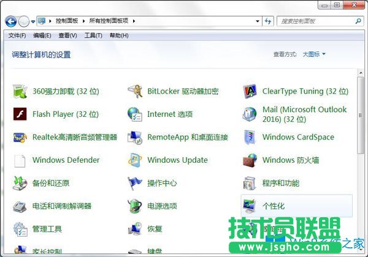Viewport: 368px width, 257px height.
Task: Open the 电源选项 battery icon
Action: tap(135, 206)
